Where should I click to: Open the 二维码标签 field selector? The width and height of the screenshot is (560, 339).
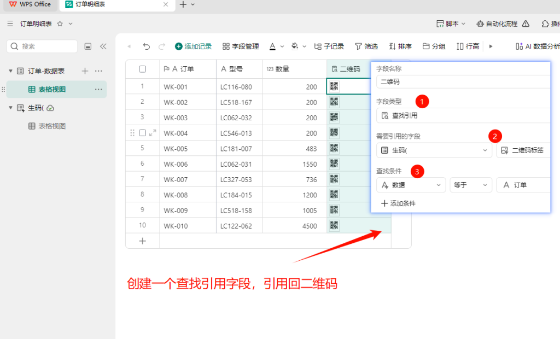523,150
